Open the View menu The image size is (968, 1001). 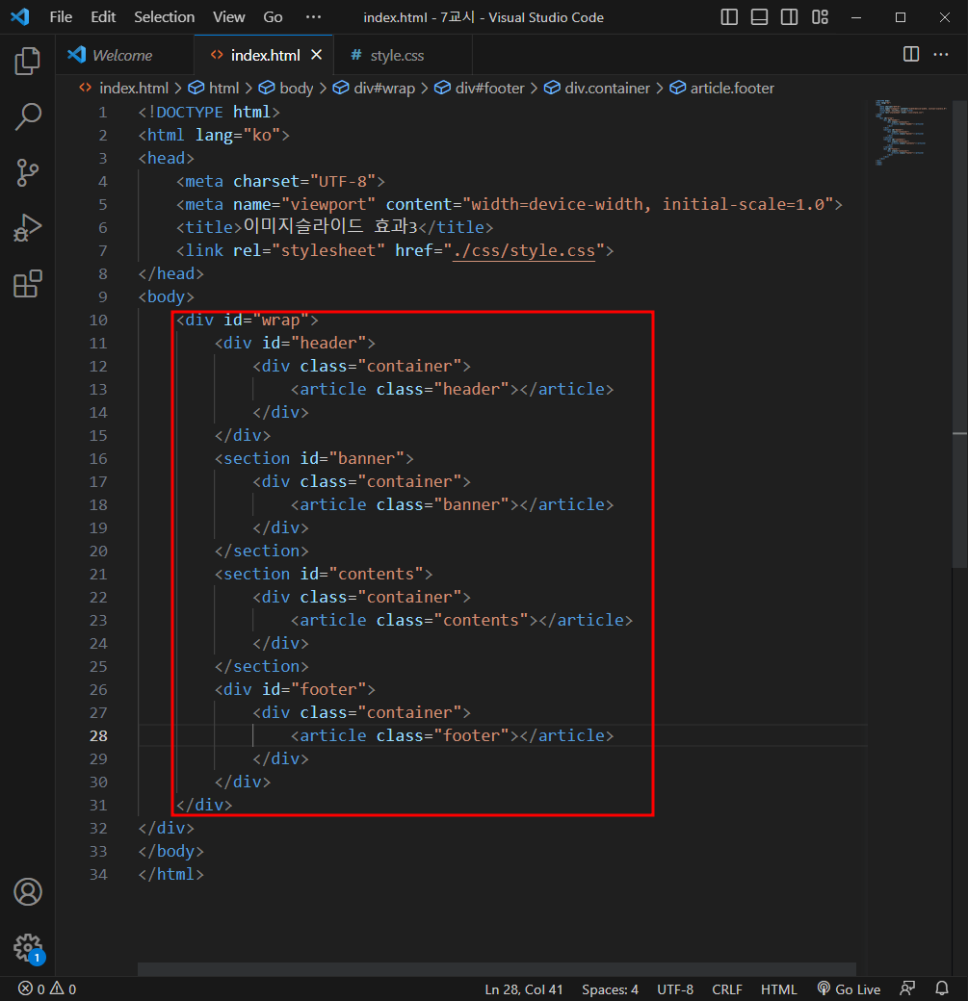tap(228, 17)
